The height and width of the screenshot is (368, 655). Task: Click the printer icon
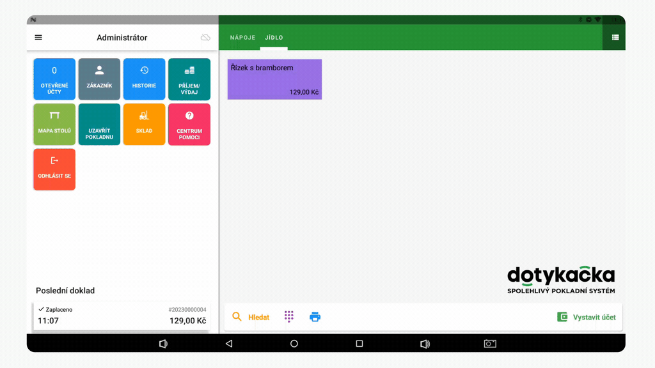[315, 317]
